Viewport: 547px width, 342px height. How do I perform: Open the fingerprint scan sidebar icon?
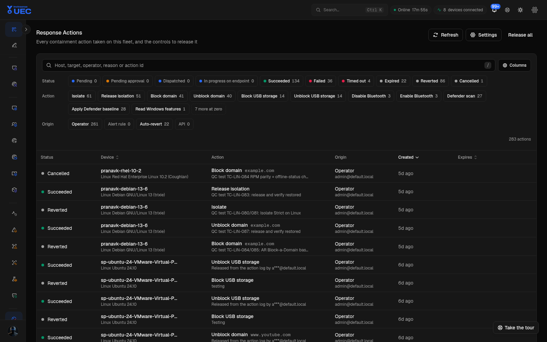point(14,84)
